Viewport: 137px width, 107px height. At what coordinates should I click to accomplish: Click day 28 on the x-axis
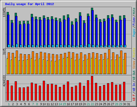tap(116, 104)
